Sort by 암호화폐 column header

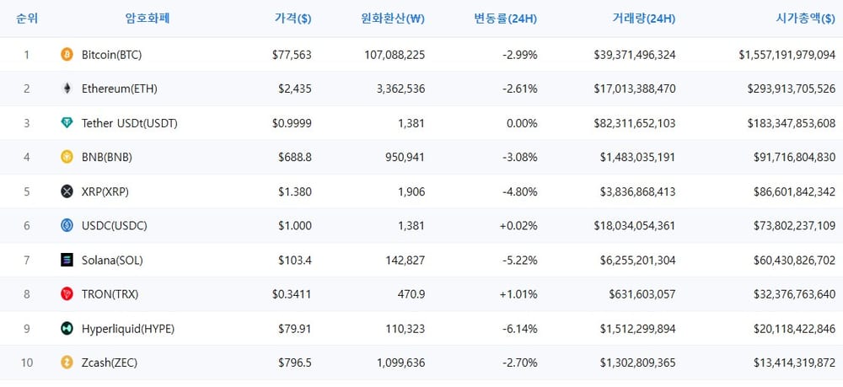coord(148,19)
